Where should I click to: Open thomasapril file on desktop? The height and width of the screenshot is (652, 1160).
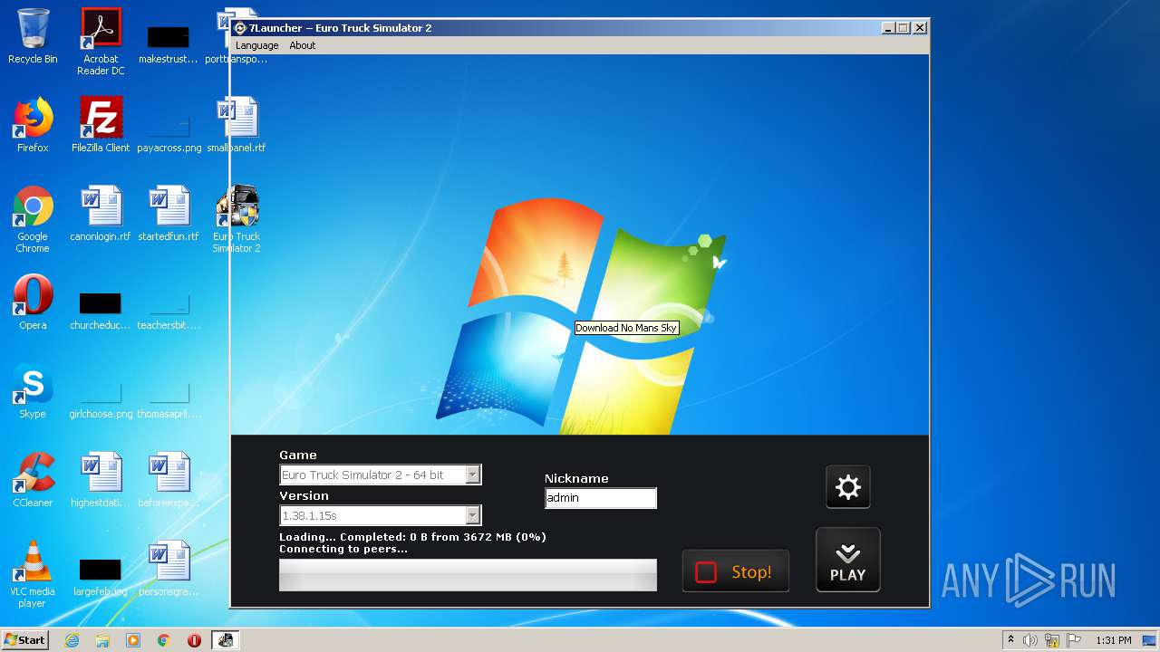point(169,397)
